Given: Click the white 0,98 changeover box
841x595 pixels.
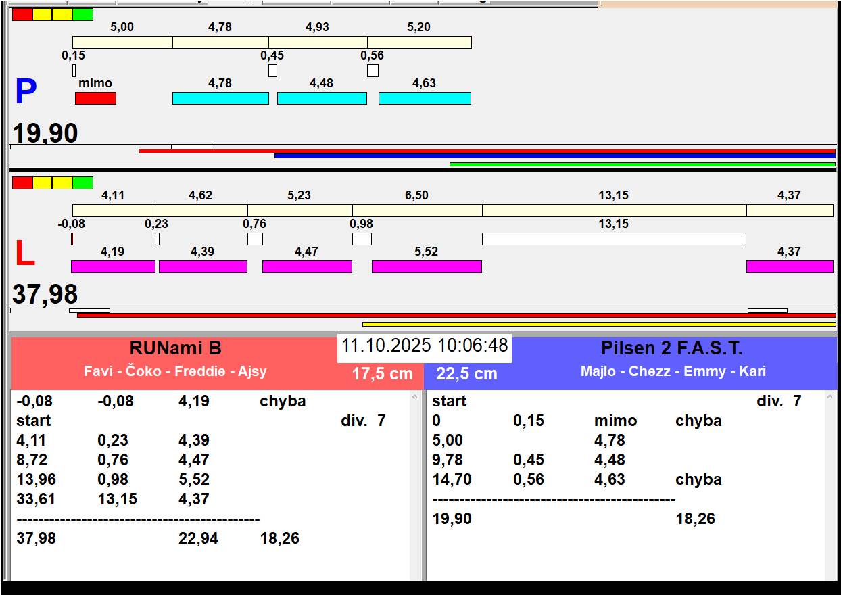Looking at the screenshot, I should click(362, 239).
